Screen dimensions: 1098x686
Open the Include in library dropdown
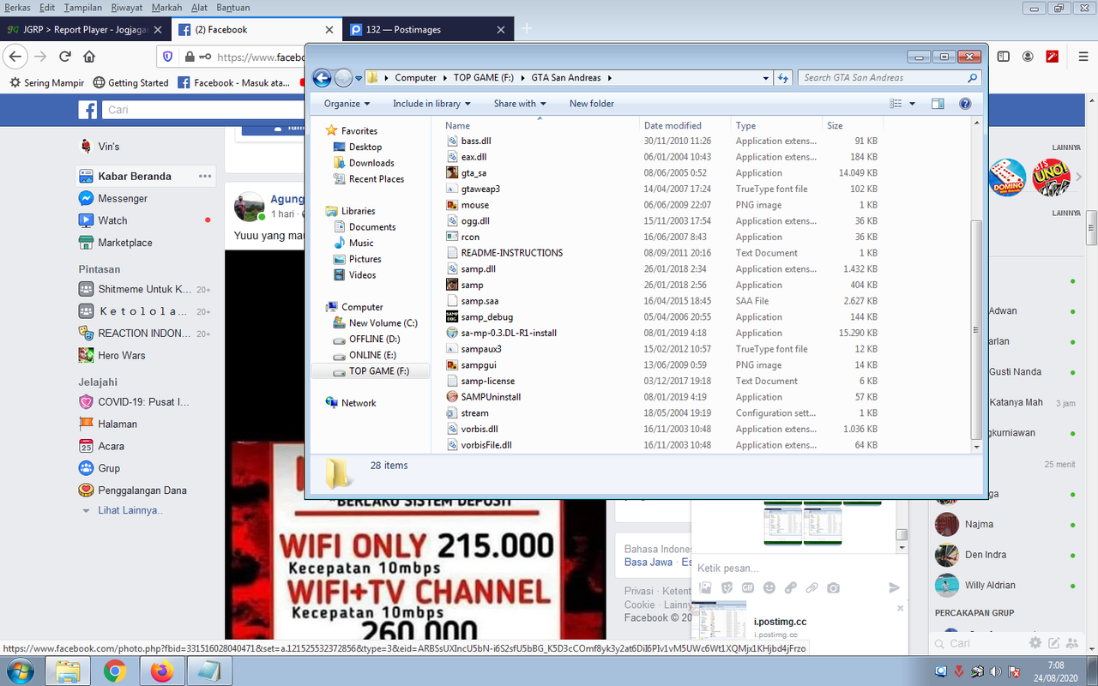pyautogui.click(x=431, y=104)
